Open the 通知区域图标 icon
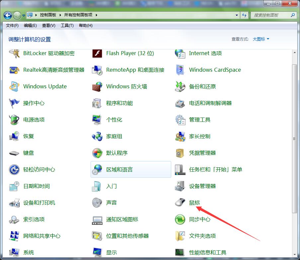300x260 pixels. (97, 220)
